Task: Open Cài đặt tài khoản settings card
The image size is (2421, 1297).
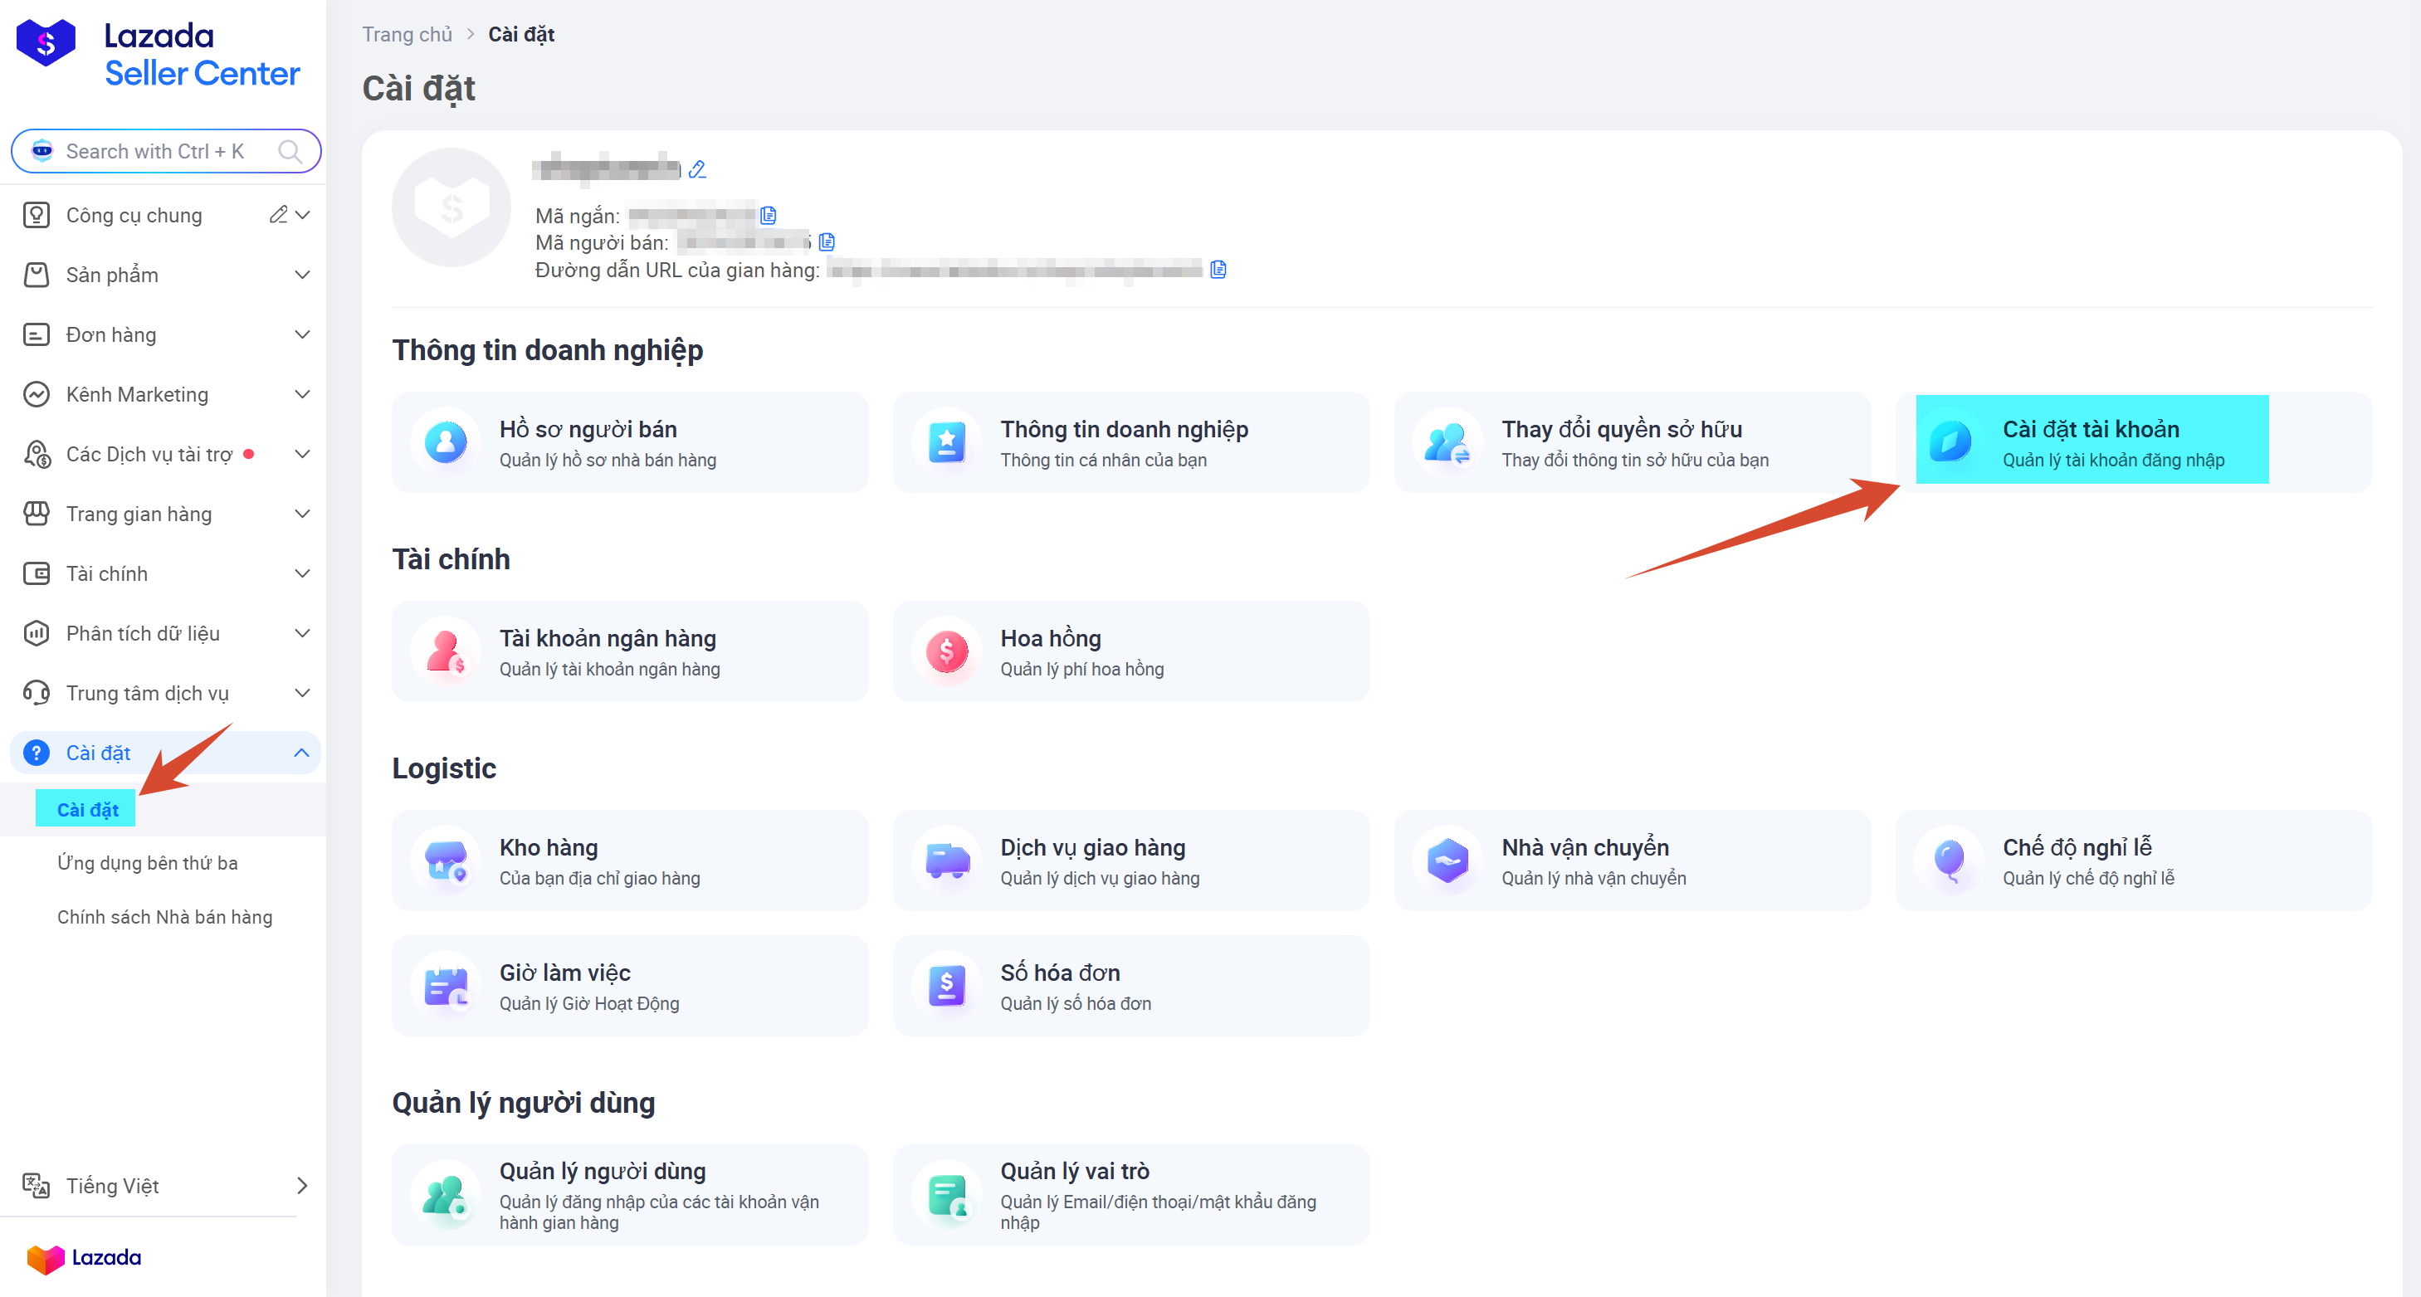Action: 2133,441
